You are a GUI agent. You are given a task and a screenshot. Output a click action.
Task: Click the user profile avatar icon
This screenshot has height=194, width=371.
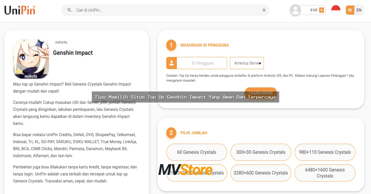click(x=295, y=10)
